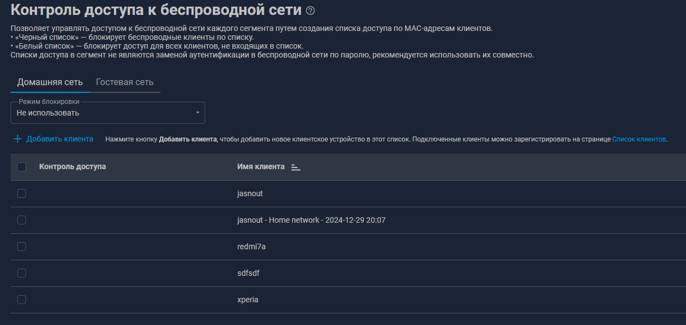Click the Добавить клиента button text

click(x=60, y=139)
